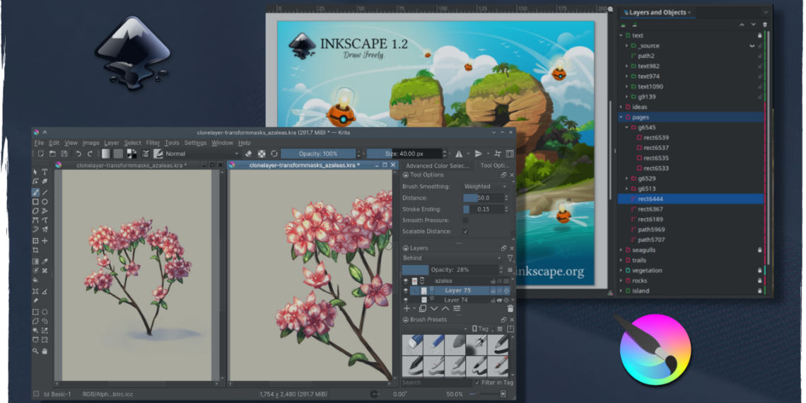Select the Color Sampler eyedropper tool
806x403 pixels.
pos(45,261)
